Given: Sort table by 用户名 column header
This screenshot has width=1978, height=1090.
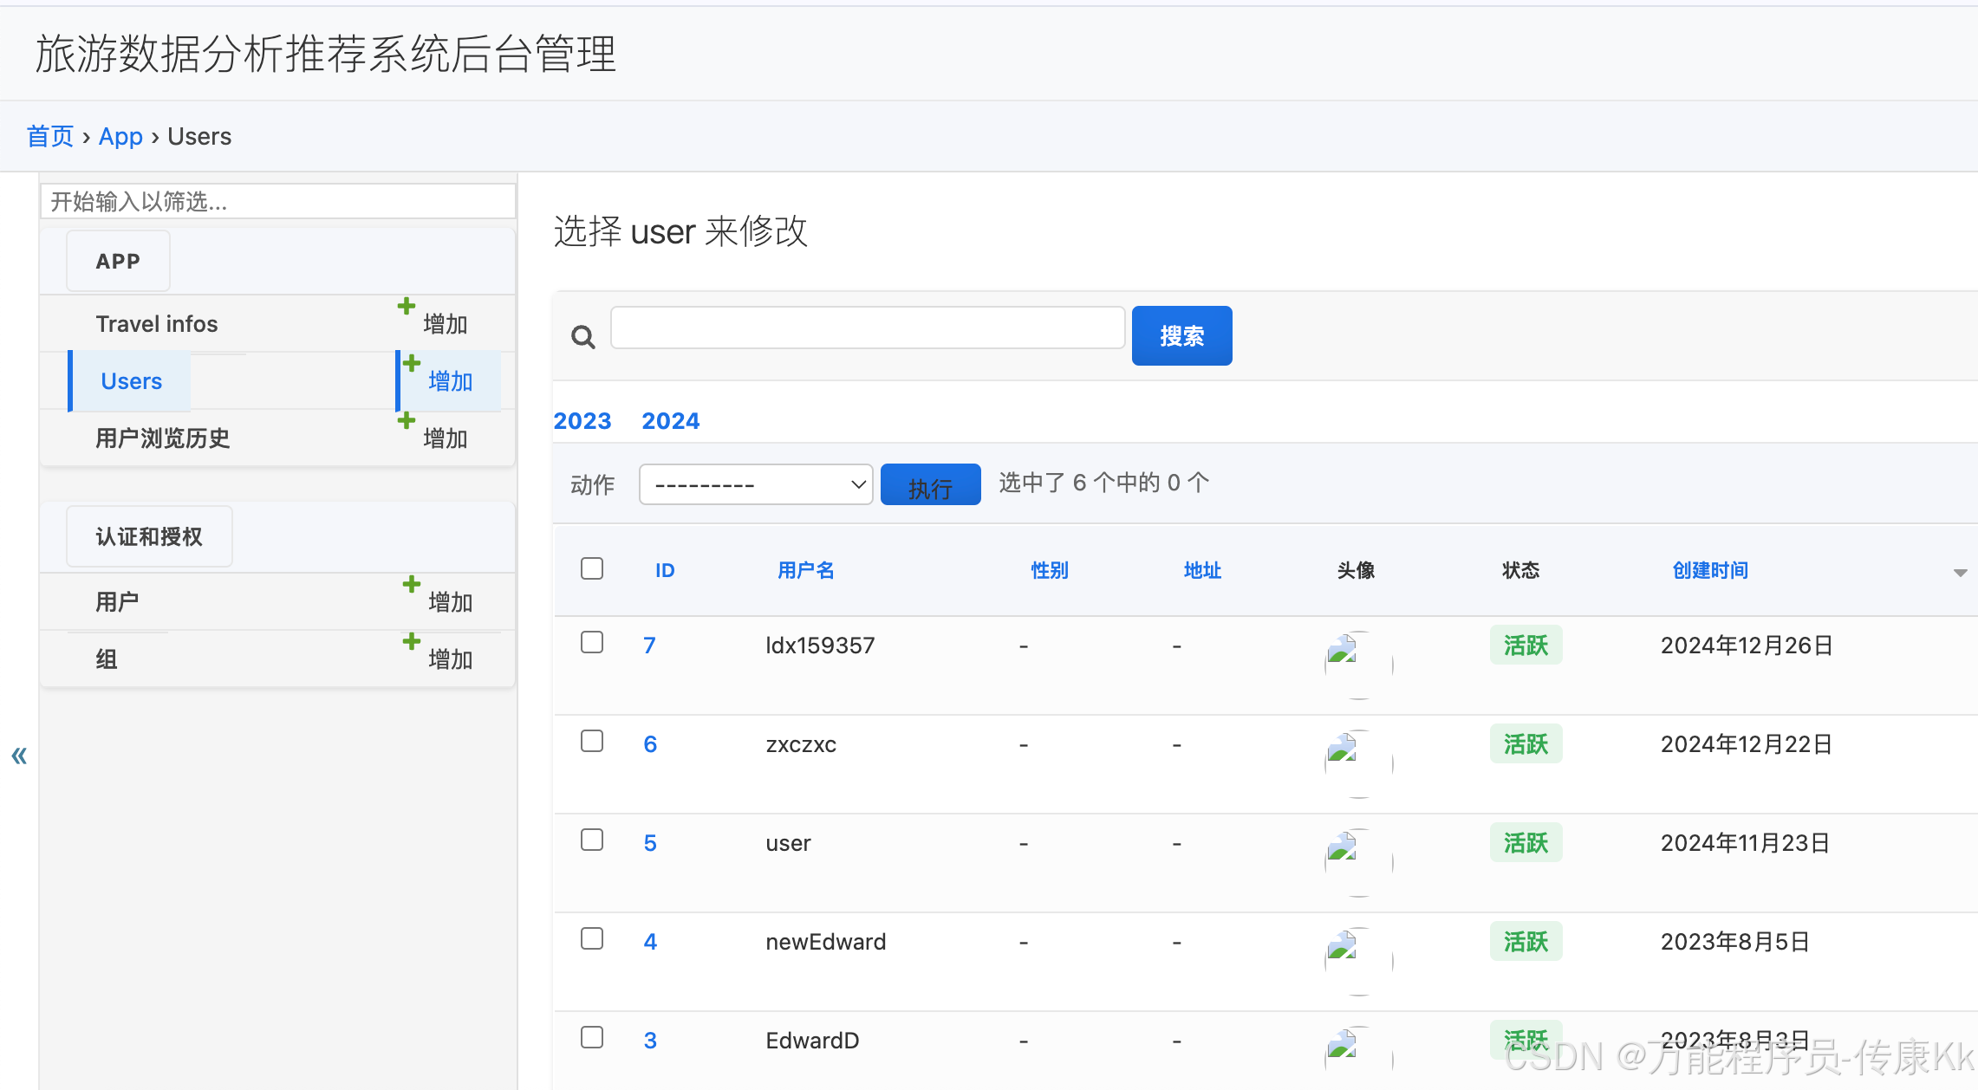Looking at the screenshot, I should (805, 570).
